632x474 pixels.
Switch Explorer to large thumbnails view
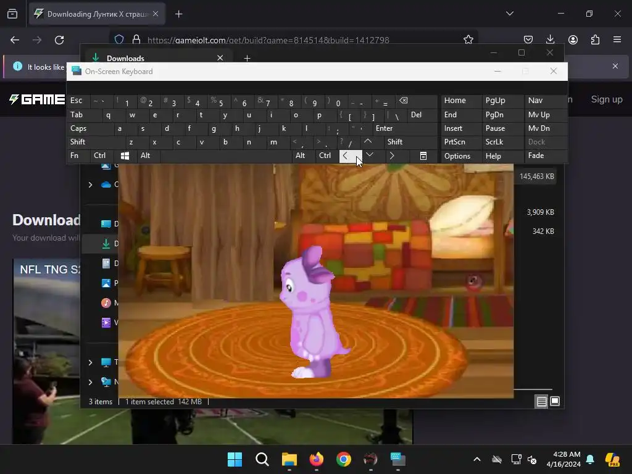point(555,401)
